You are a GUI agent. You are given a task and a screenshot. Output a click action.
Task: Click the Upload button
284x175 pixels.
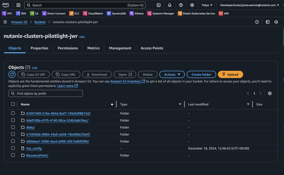230,75
